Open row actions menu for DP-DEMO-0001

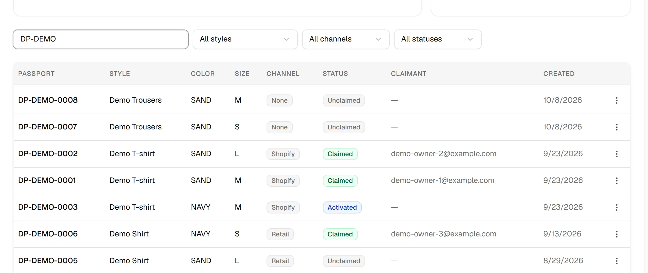coord(617,180)
